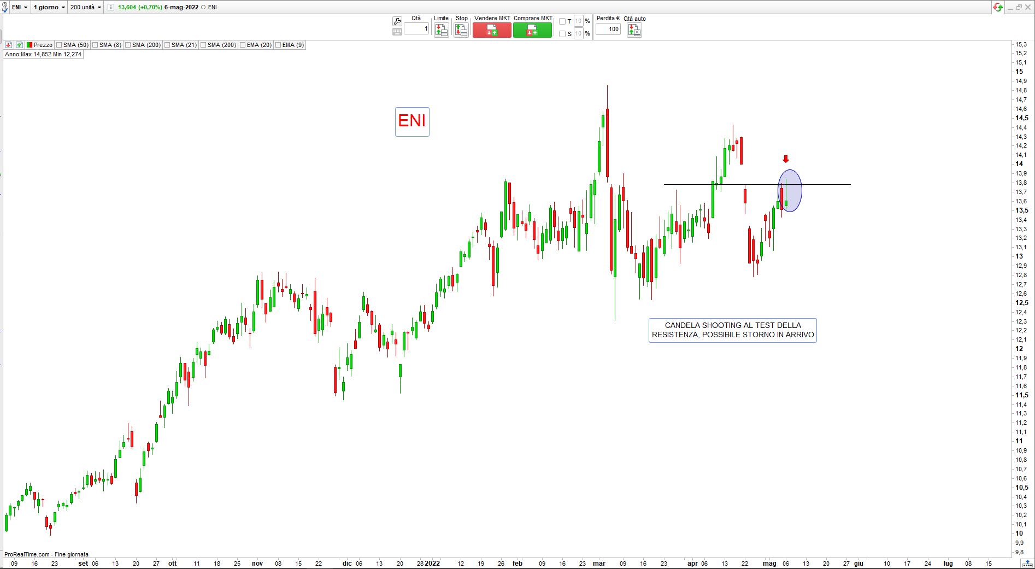Click the T percentage value field
Screen dimensions: 1035x569
tap(579, 21)
